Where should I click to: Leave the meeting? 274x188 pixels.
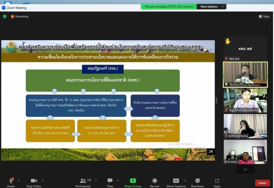[262, 183]
